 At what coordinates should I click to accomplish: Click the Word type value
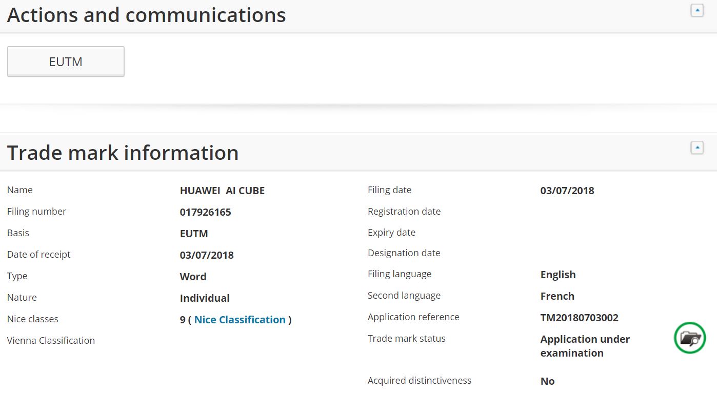coord(193,277)
